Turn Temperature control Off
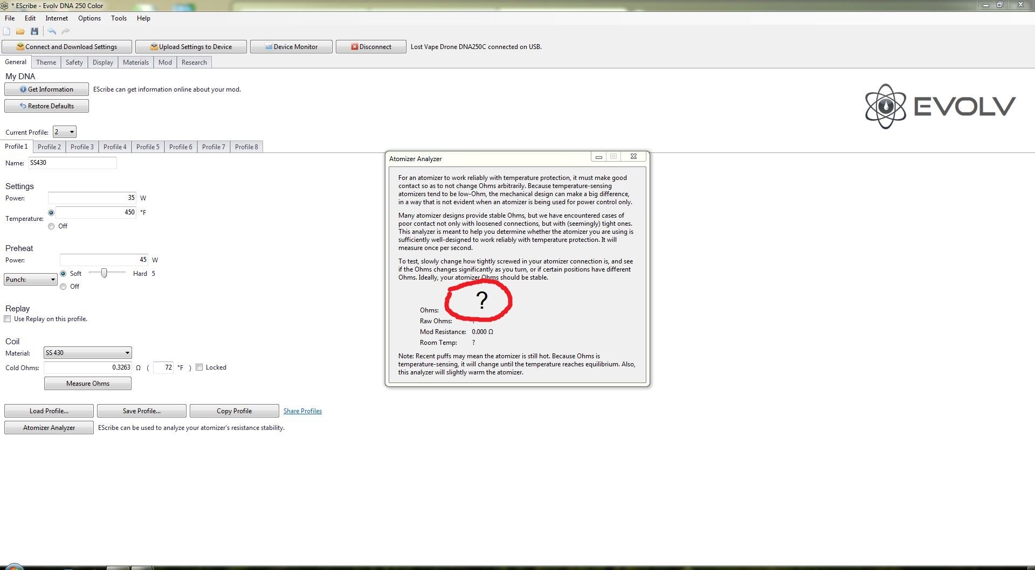Viewport: 1035px width, 570px height. coord(52,226)
